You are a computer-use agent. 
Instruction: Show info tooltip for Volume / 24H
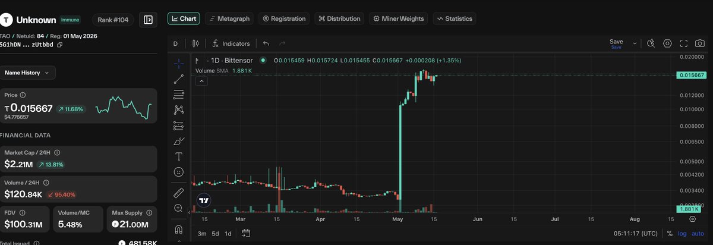[45, 183]
